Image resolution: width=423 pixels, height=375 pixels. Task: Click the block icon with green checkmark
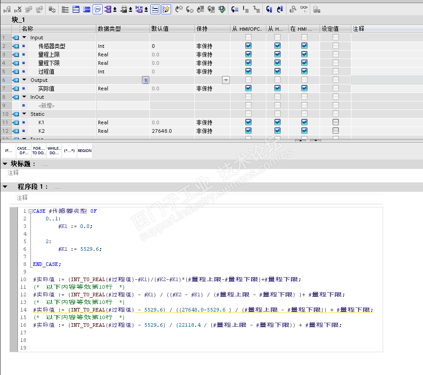[x=222, y=10]
